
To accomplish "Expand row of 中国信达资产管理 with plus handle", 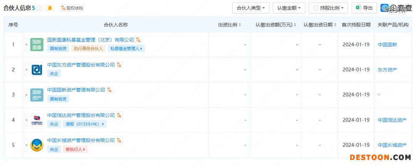I will (x=26, y=120).
